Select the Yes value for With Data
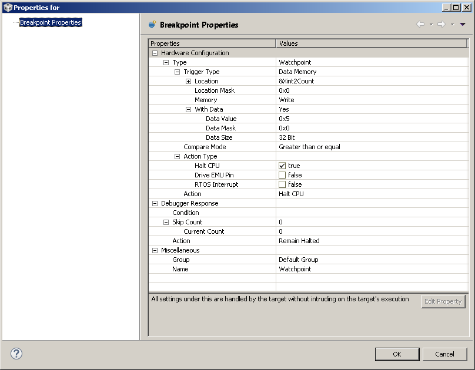Image resolution: width=475 pixels, height=370 pixels. coord(284,109)
